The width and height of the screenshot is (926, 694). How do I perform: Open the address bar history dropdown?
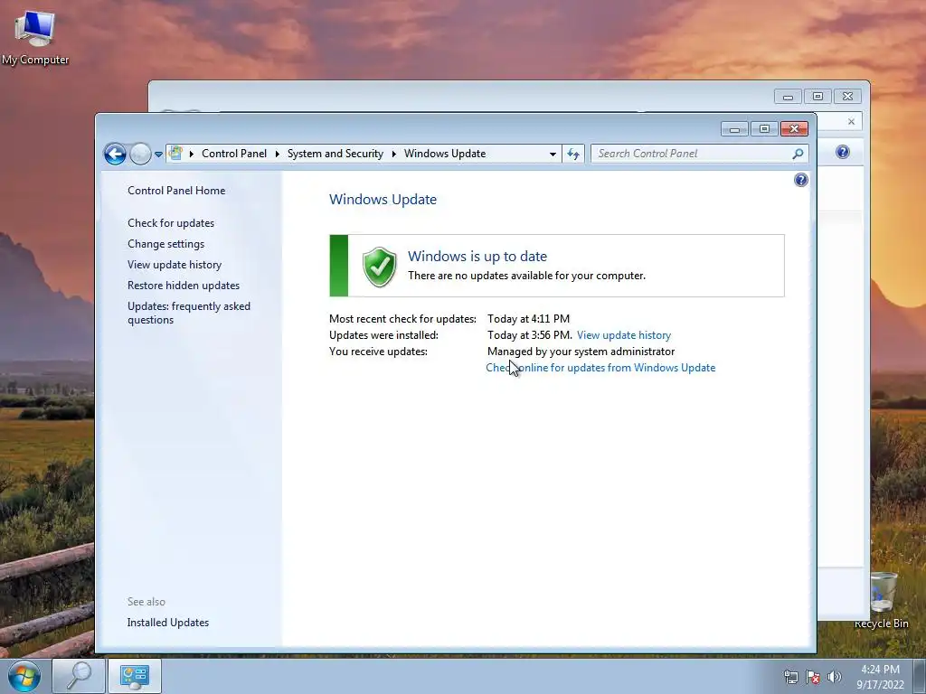[553, 154]
